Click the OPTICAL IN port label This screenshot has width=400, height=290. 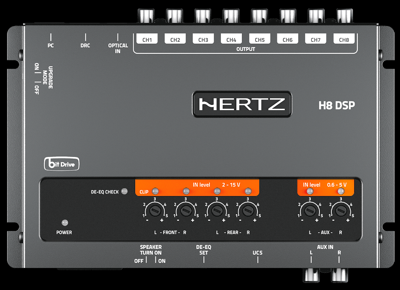(x=118, y=48)
